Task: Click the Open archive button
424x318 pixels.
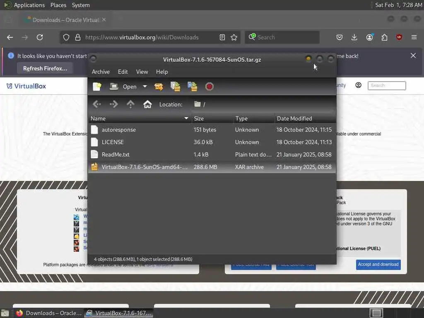Action: tap(123, 87)
